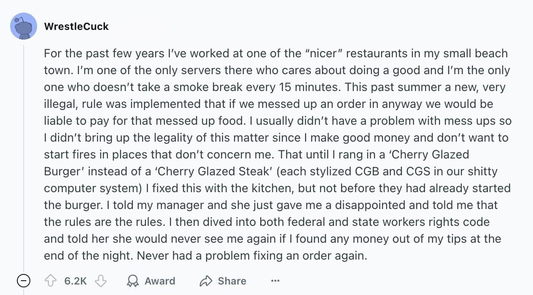Click the Share arrow icon
Viewport: 533px width, 295px height.
click(x=206, y=281)
